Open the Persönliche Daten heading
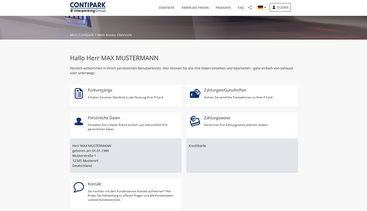The image size is (367, 211). point(104,118)
